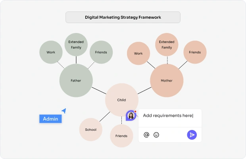
Task: Select the Father node circle
Action: tap(76, 80)
